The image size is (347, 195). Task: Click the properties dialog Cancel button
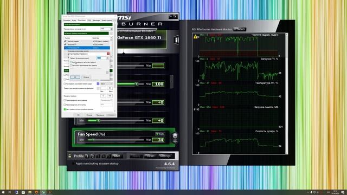point(89,115)
